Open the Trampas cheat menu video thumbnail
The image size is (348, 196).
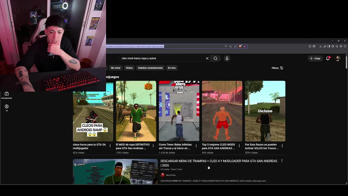pos(115,172)
